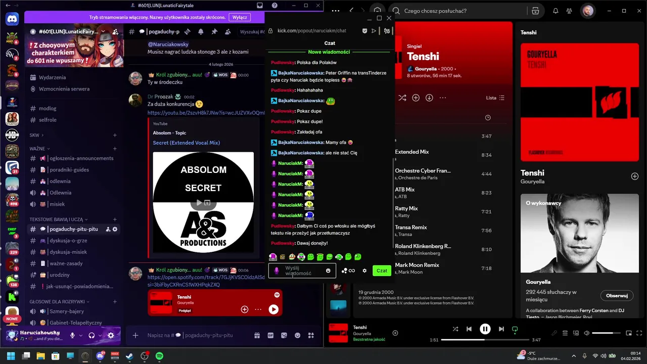Skip to next track in Spotify
The height and width of the screenshot is (364, 647).
[x=501, y=329]
